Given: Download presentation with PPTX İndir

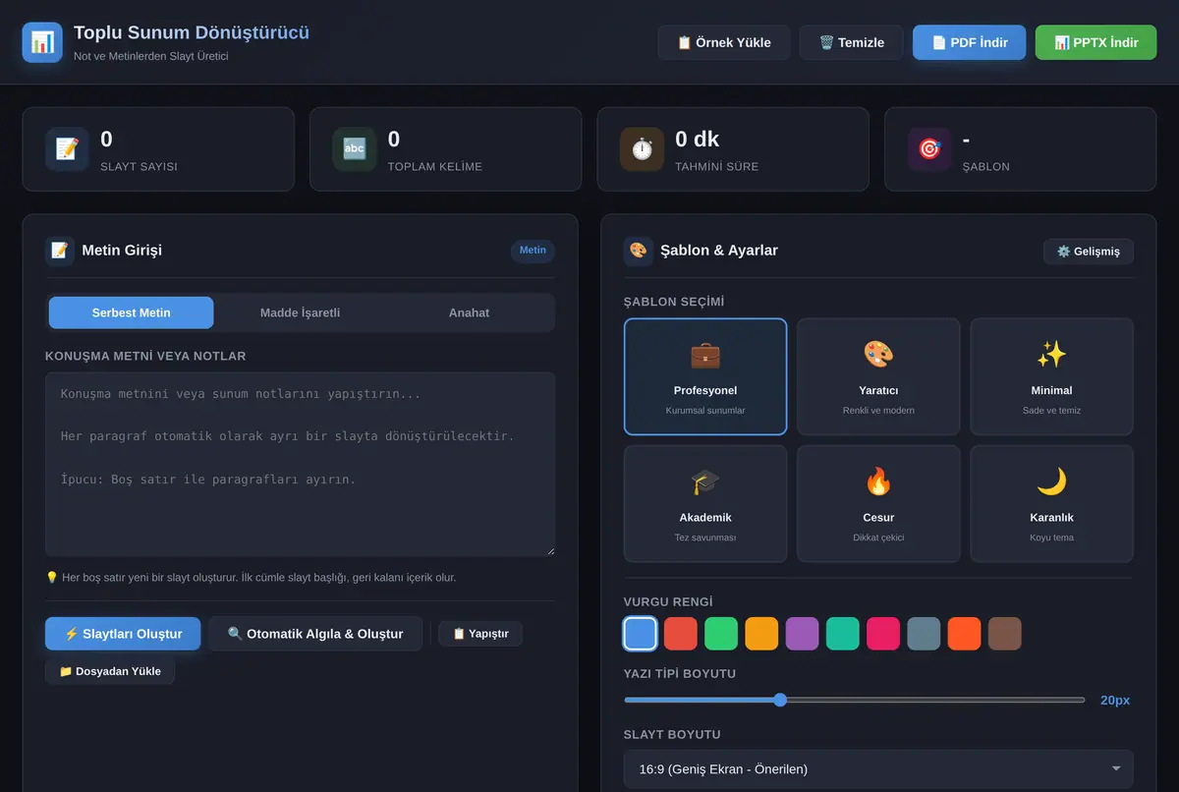Looking at the screenshot, I should click(x=1096, y=42).
